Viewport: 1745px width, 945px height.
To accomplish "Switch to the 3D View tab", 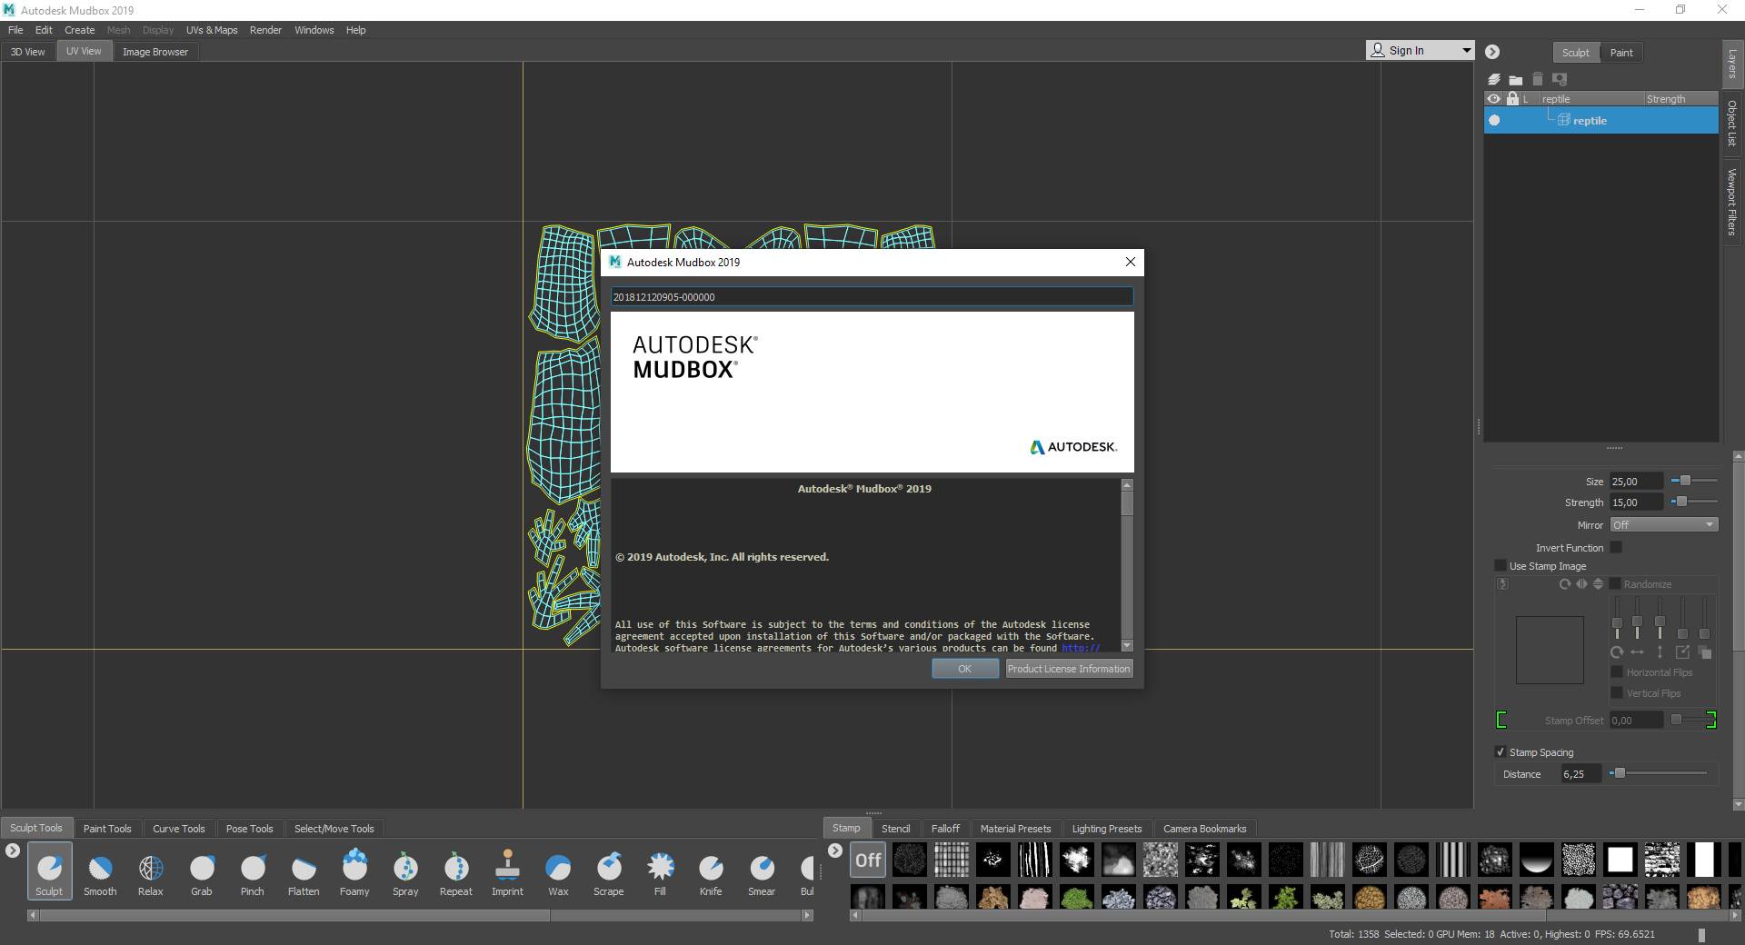I will [x=27, y=52].
